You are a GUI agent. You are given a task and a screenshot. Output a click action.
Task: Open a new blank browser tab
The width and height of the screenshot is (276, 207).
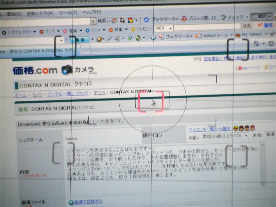86,50
